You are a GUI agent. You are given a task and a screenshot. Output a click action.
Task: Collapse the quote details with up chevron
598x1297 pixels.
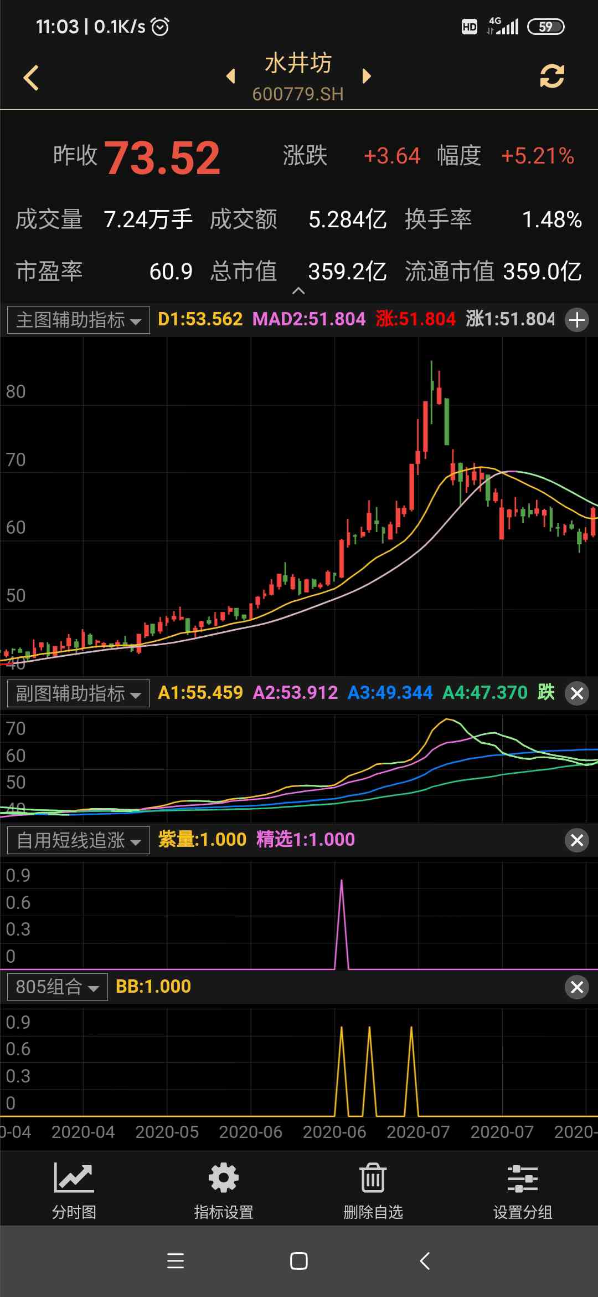[x=298, y=291]
